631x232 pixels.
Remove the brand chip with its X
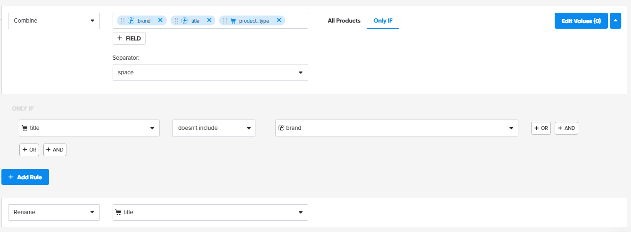point(160,20)
